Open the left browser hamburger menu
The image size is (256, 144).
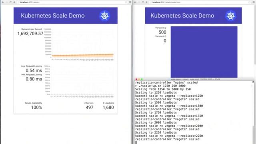130,2
